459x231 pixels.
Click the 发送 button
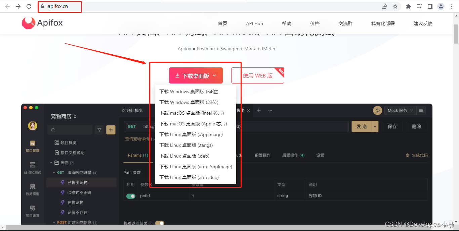tap(362, 126)
